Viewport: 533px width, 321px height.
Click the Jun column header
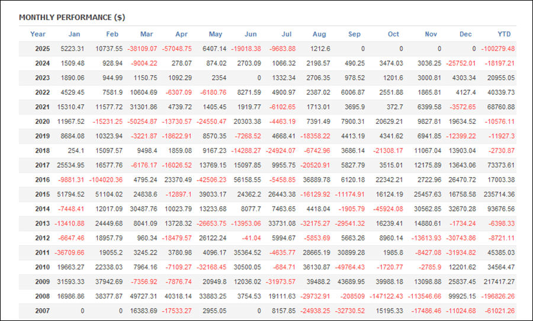click(251, 34)
